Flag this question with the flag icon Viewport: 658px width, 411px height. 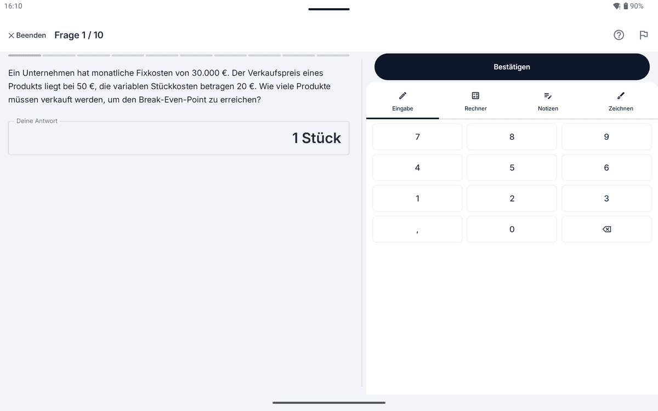coord(644,35)
